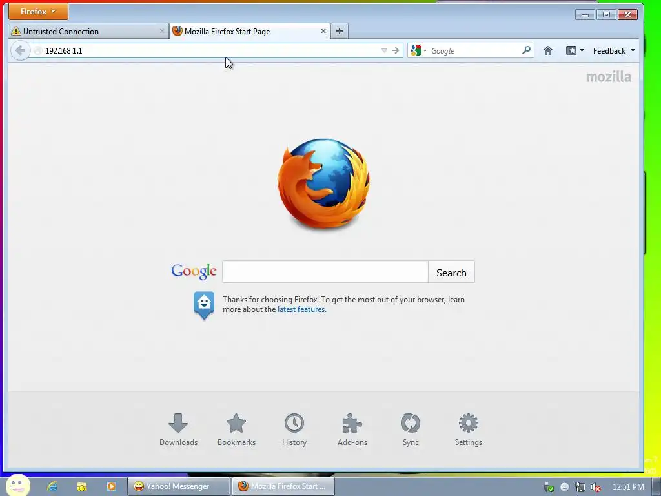Follow the latest features link

click(x=301, y=309)
